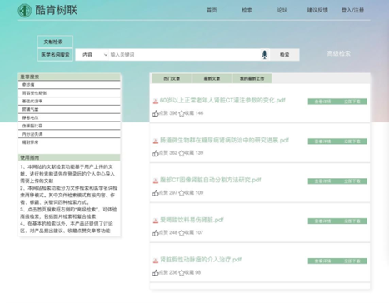Image resolution: width=389 pixels, height=303 pixels.
Task: Click 立即下载 for the 60岁以上正常老年人 article
Action: pyautogui.click(x=352, y=102)
